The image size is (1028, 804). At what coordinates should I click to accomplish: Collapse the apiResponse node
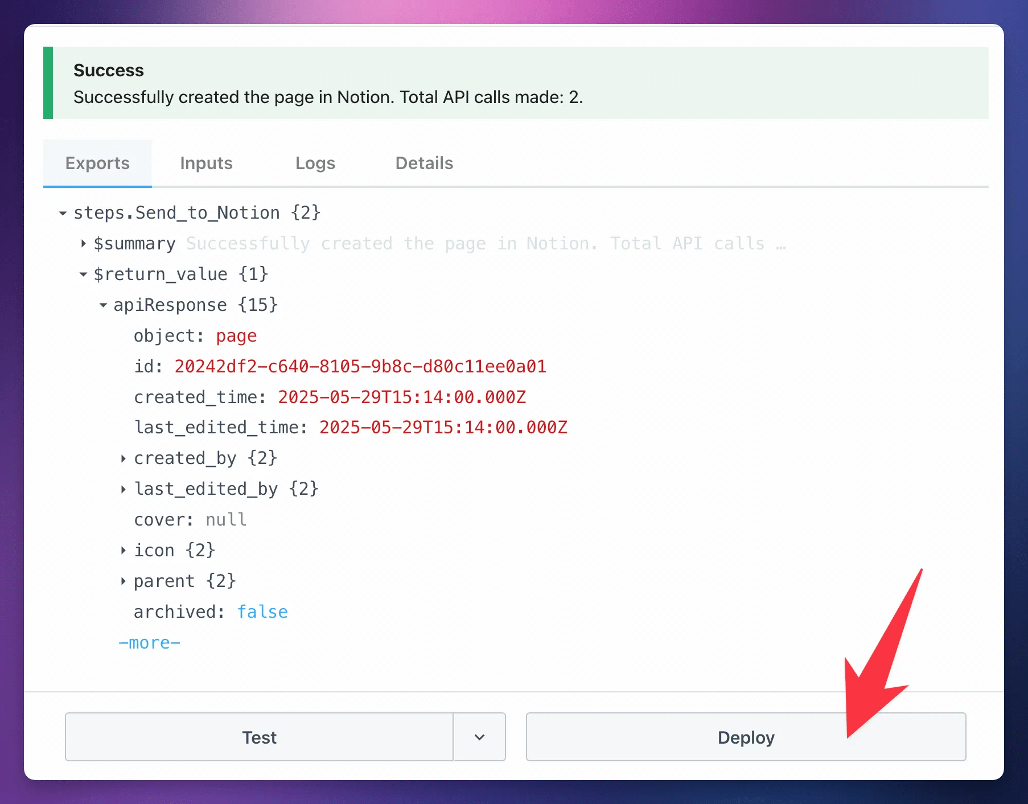[x=103, y=305]
